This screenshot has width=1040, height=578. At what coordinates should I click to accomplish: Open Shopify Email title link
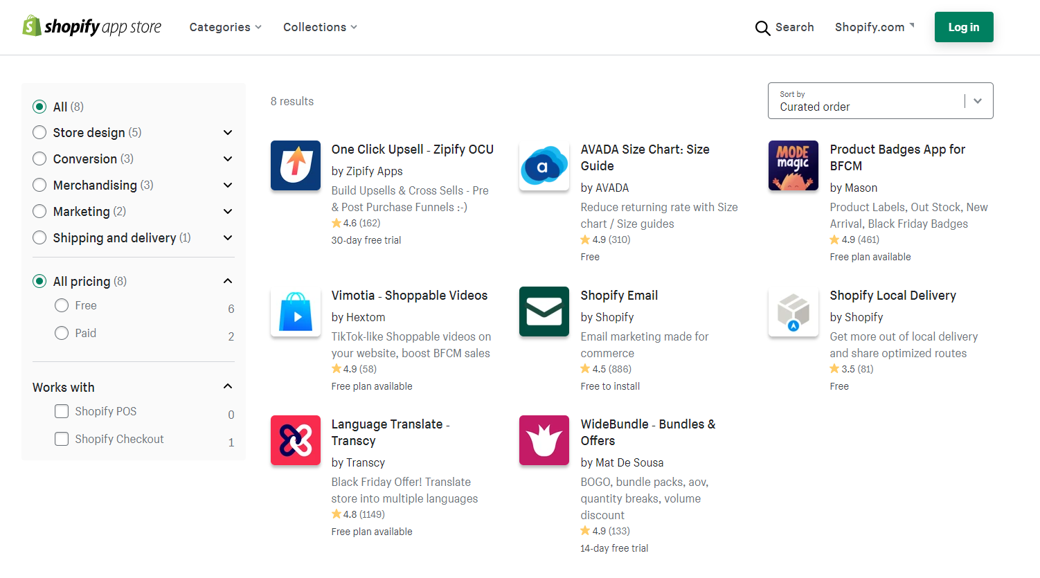[x=619, y=296]
